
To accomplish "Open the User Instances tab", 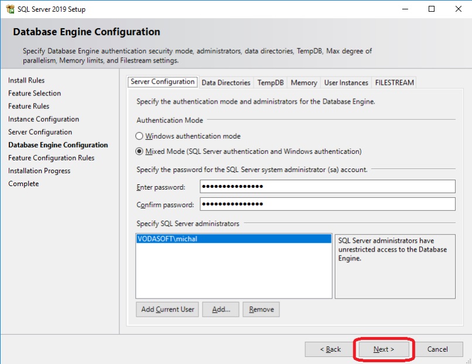I will click(x=346, y=83).
